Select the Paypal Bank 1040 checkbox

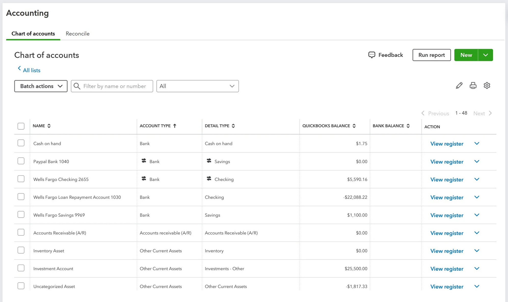21,161
